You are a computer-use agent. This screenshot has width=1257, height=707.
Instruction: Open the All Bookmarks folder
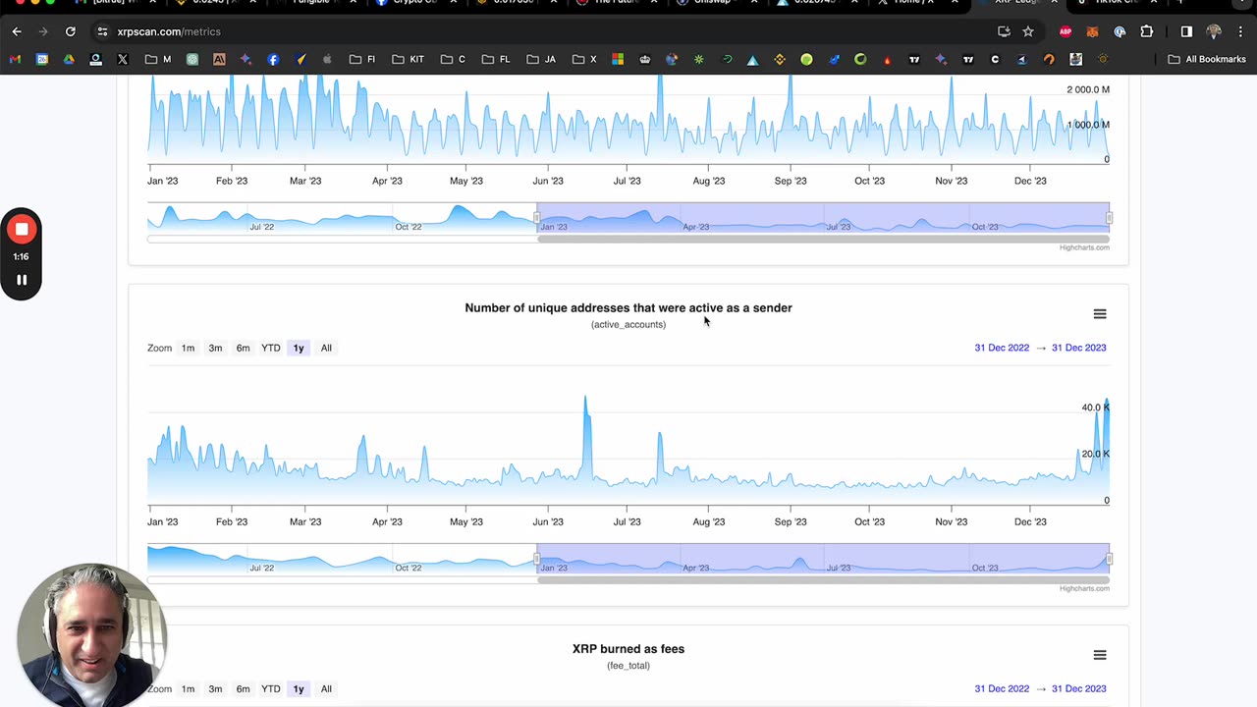pos(1207,59)
